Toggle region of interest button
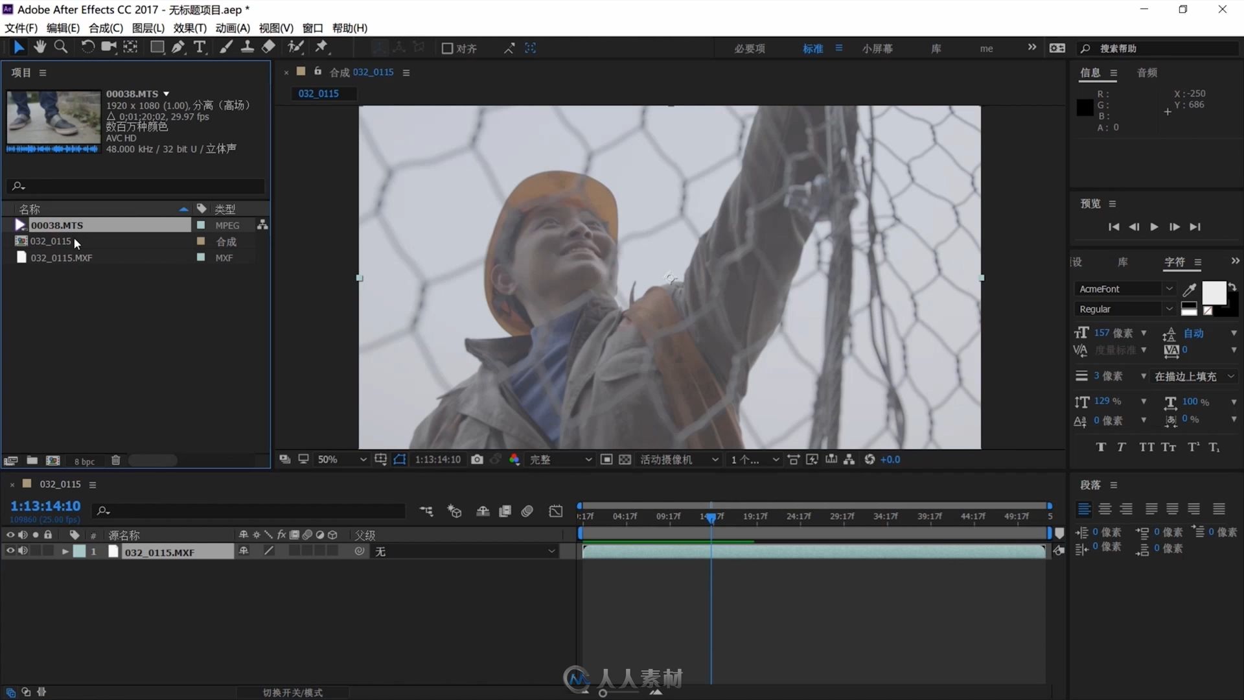 606,460
